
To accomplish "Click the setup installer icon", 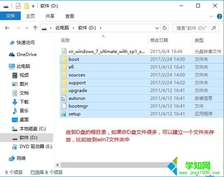I will pos(64,114).
